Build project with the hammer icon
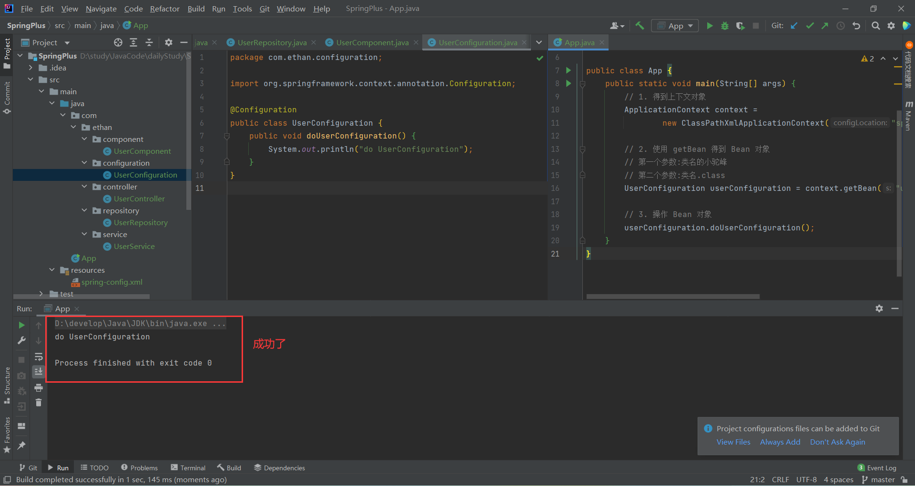The height and width of the screenshot is (486, 915). tap(640, 26)
